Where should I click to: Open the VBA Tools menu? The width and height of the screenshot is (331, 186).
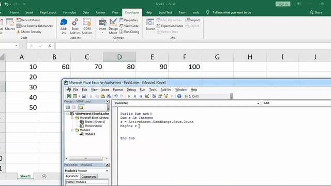[x=153, y=89]
